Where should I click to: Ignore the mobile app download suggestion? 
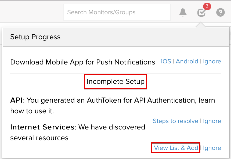tap(212, 62)
